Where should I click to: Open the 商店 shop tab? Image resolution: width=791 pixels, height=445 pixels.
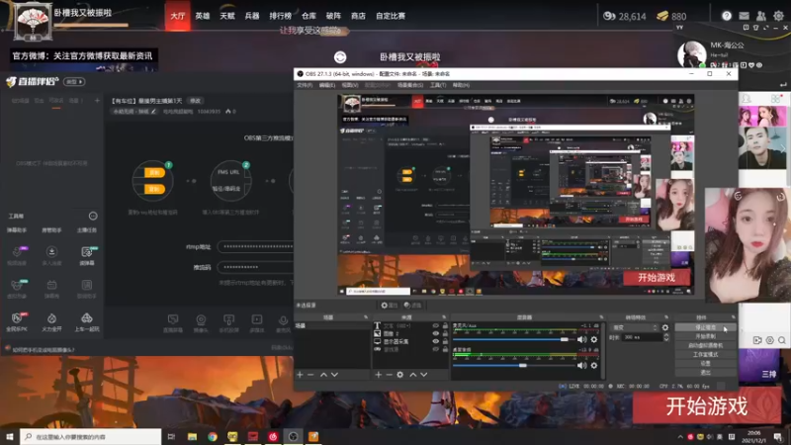pyautogui.click(x=358, y=16)
